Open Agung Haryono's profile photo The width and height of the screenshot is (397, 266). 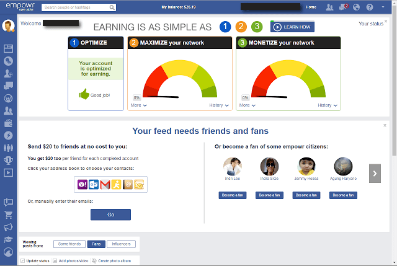pyautogui.click(x=343, y=166)
